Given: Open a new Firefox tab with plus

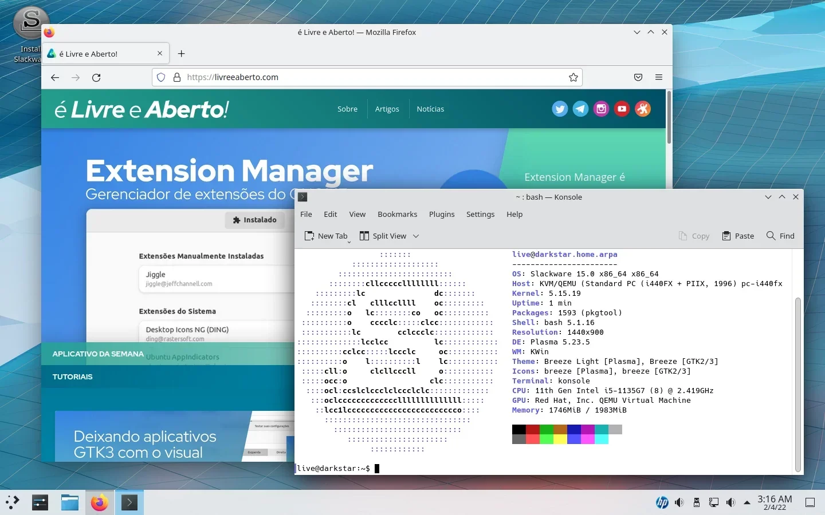Looking at the screenshot, I should pyautogui.click(x=181, y=54).
